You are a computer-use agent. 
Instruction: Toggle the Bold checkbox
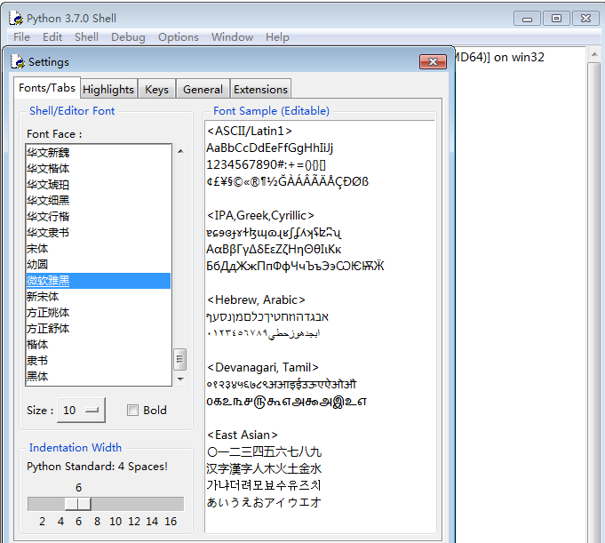[x=132, y=411]
